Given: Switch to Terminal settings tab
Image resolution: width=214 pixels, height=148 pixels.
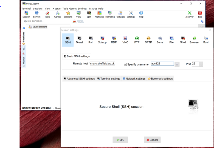Looking at the screenshot, I should [109, 79].
